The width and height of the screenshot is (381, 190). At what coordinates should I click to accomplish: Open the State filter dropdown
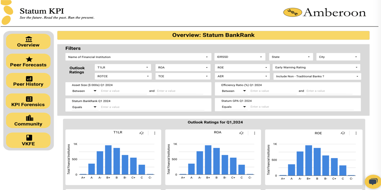click(x=291, y=57)
